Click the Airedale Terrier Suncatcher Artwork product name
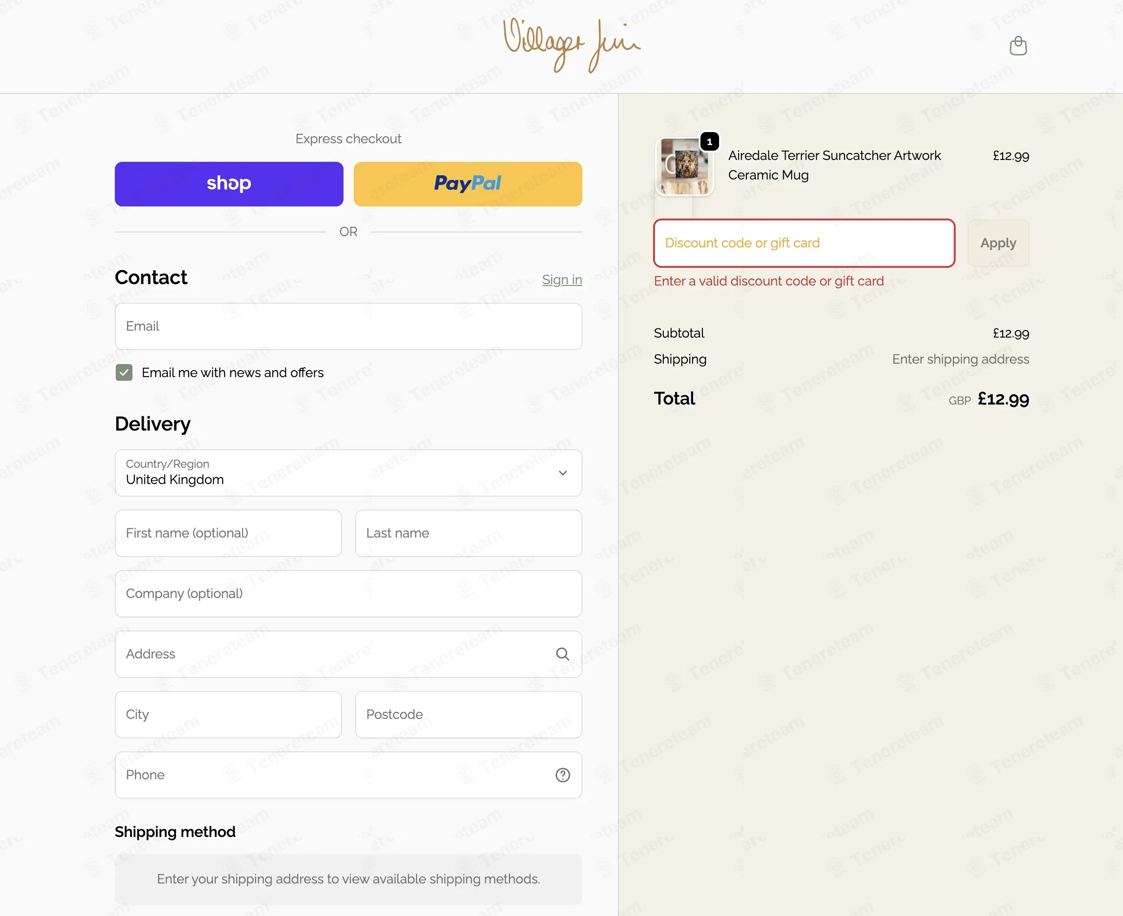The image size is (1123, 916). [834, 165]
